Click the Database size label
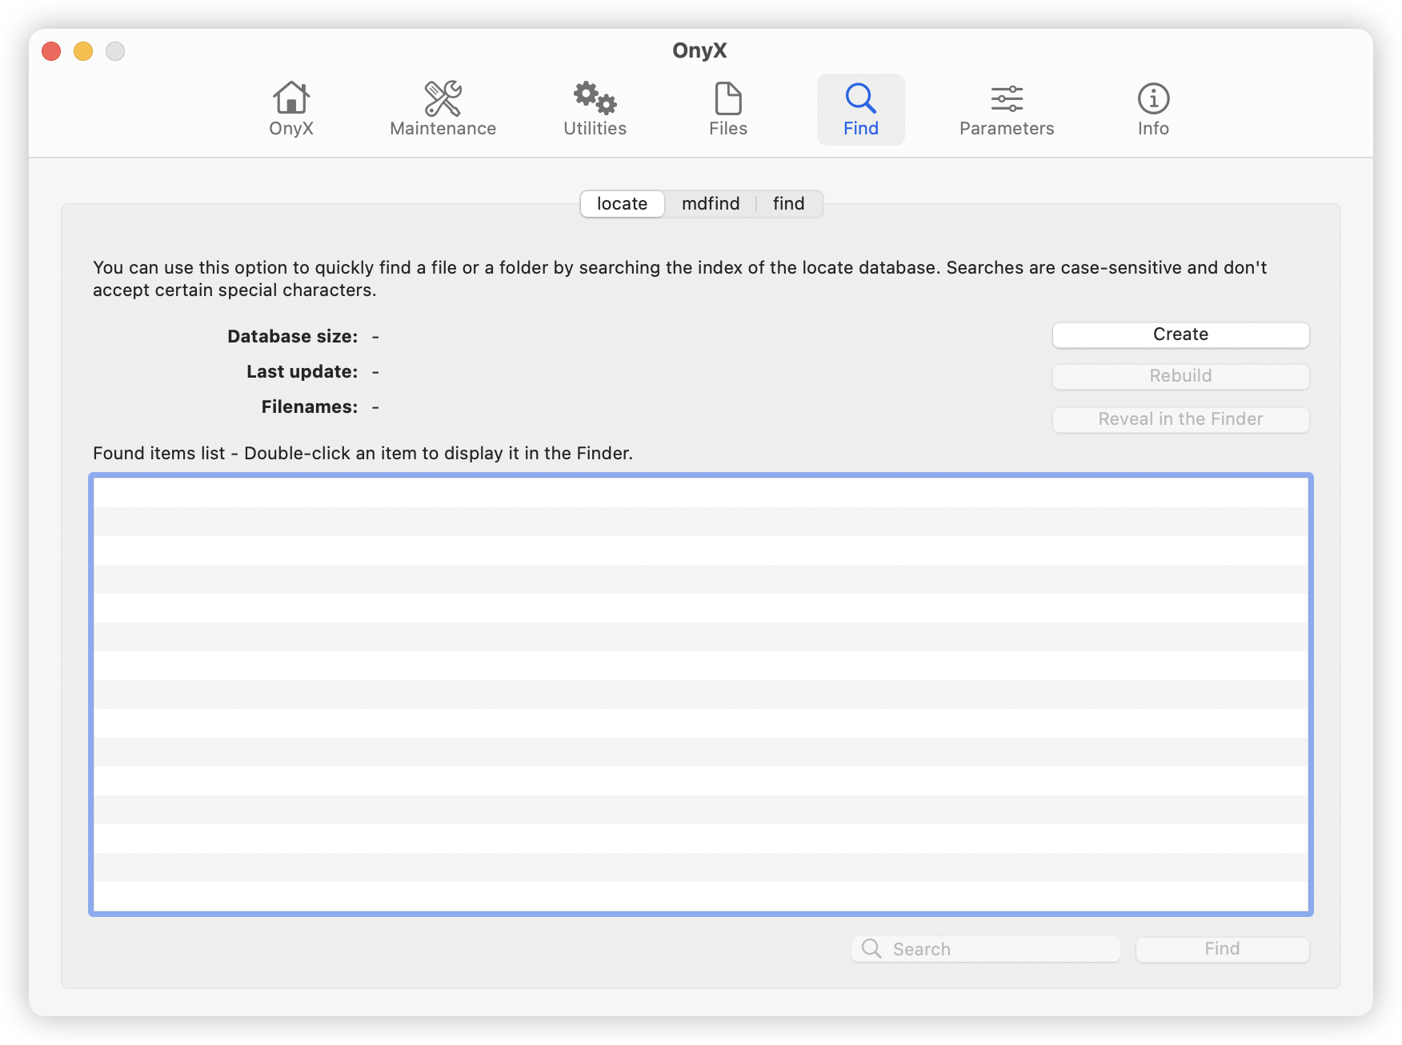Viewport: 1402px width, 1045px height. click(293, 337)
